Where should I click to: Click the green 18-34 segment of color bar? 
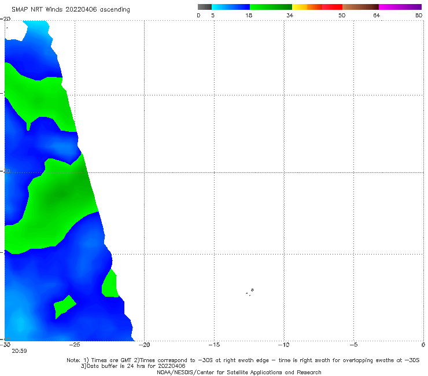(x=271, y=7)
